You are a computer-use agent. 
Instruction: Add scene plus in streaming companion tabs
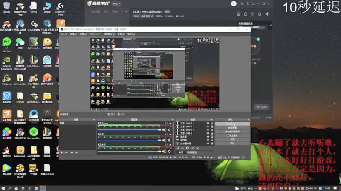(126, 11)
